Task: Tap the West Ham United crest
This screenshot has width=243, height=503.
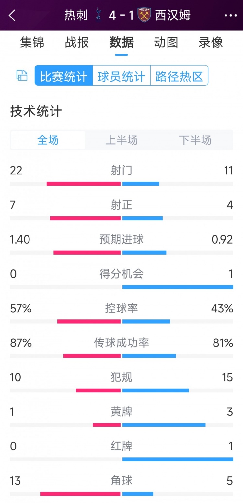Action: (144, 15)
